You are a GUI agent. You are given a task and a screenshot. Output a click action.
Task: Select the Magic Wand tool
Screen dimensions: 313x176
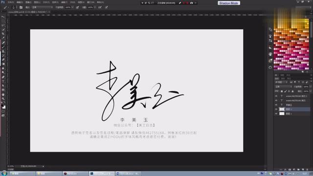click(x=3, y=29)
